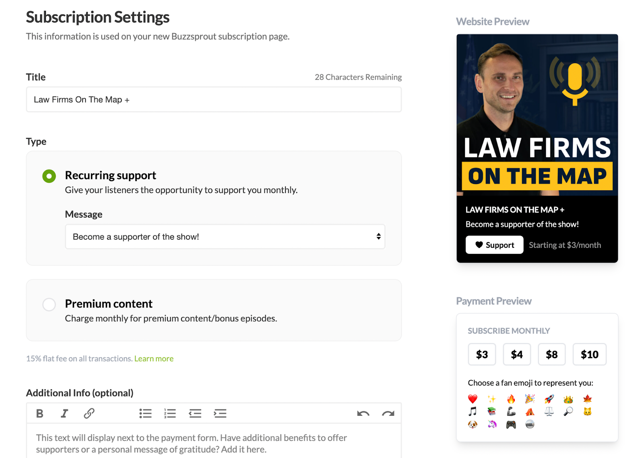Click the Title input field

(x=214, y=99)
